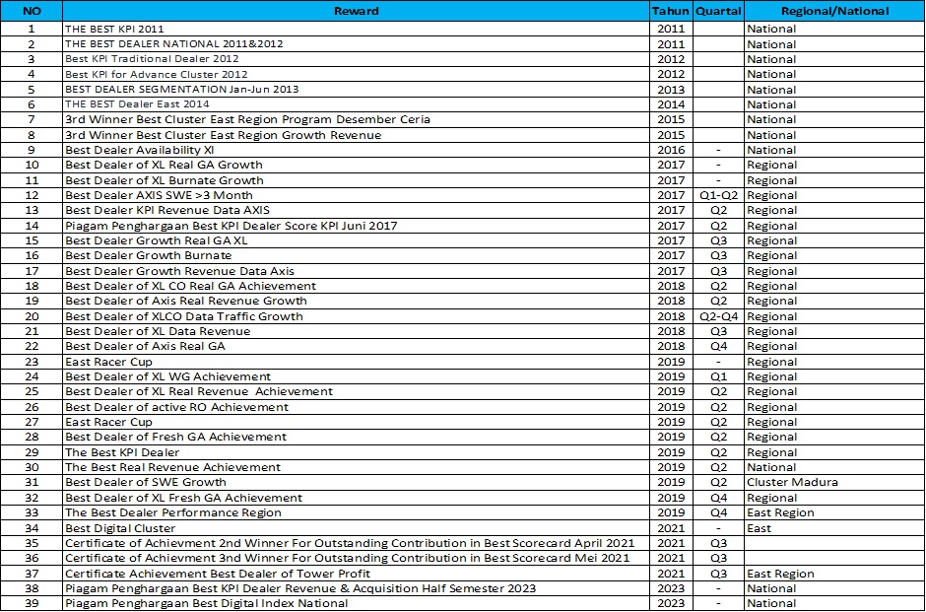The height and width of the screenshot is (612, 926).
Task: Select the "Quartal" header cell
Action: pos(718,11)
